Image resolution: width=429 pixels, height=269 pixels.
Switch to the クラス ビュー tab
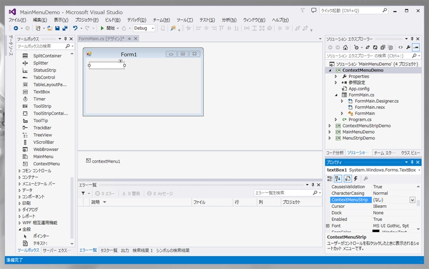410,153
